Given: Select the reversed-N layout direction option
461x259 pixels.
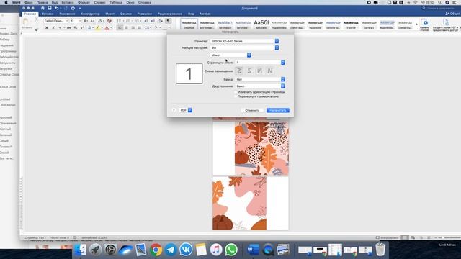Looking at the screenshot, I should pyautogui.click(x=259, y=71).
